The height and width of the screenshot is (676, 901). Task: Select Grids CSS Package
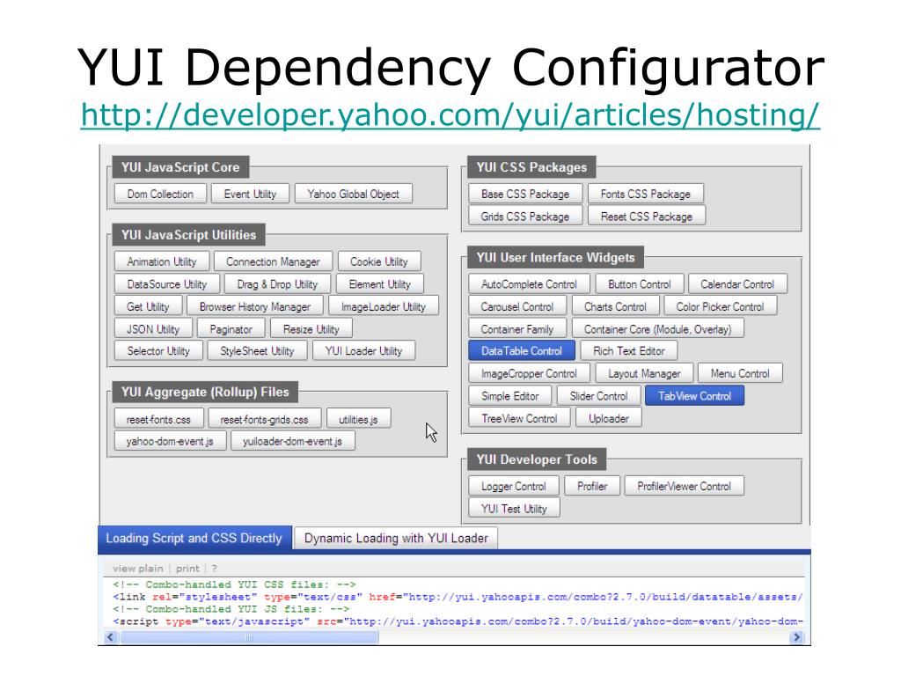click(x=525, y=217)
